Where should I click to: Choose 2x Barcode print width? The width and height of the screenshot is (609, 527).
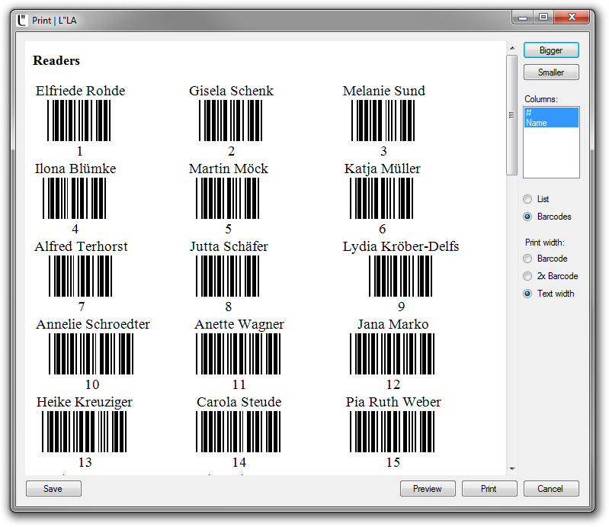[x=527, y=276]
